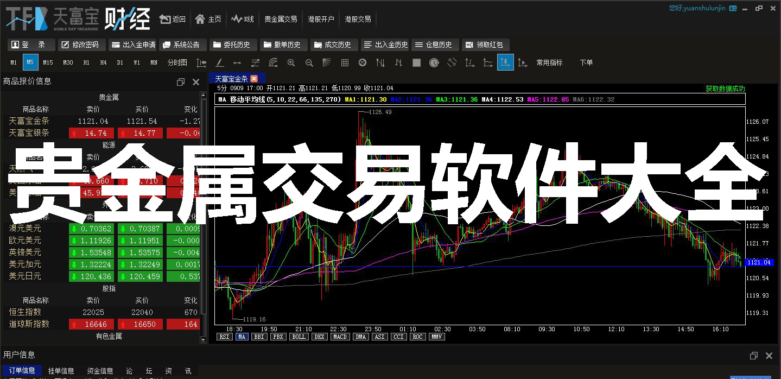Select the crosshair cursor tool icon

coord(201,62)
